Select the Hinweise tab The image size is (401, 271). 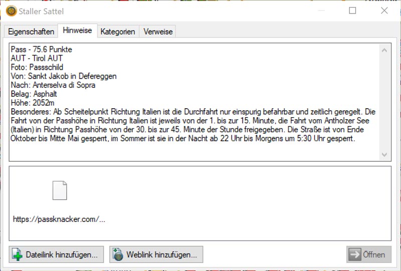click(x=77, y=31)
